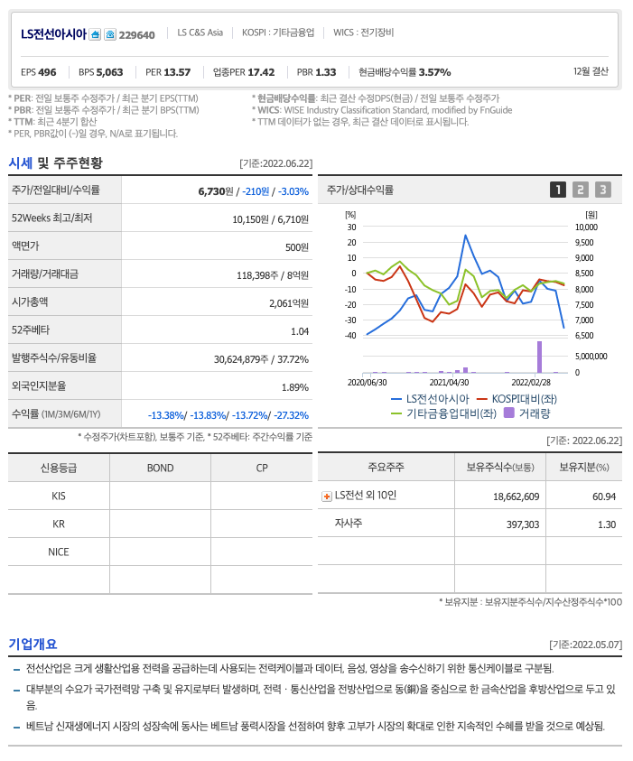Click the volume spike bar near 2022/02/28
This screenshot has height=761, width=633.
coord(539,357)
